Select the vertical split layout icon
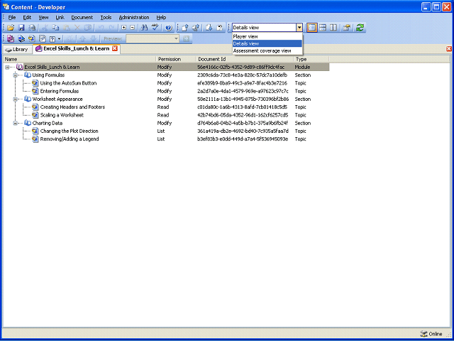The height and width of the screenshot is (341, 454). [x=333, y=28]
